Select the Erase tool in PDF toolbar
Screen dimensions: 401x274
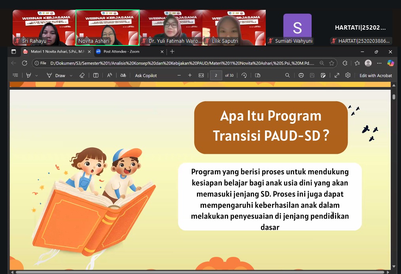click(x=82, y=76)
